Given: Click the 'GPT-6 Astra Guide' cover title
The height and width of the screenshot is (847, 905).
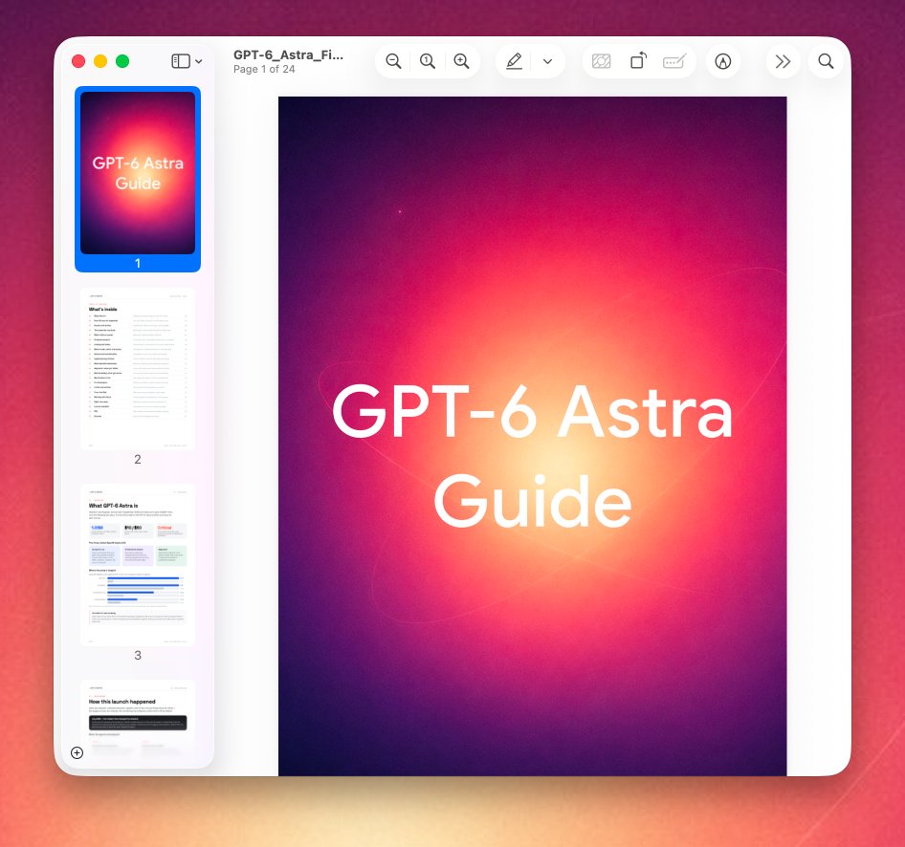Looking at the screenshot, I should [532, 455].
